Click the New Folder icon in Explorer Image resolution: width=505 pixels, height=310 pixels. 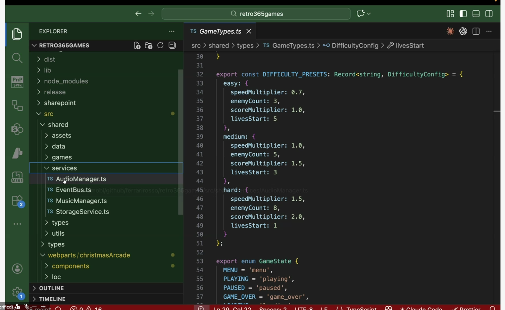(x=149, y=46)
